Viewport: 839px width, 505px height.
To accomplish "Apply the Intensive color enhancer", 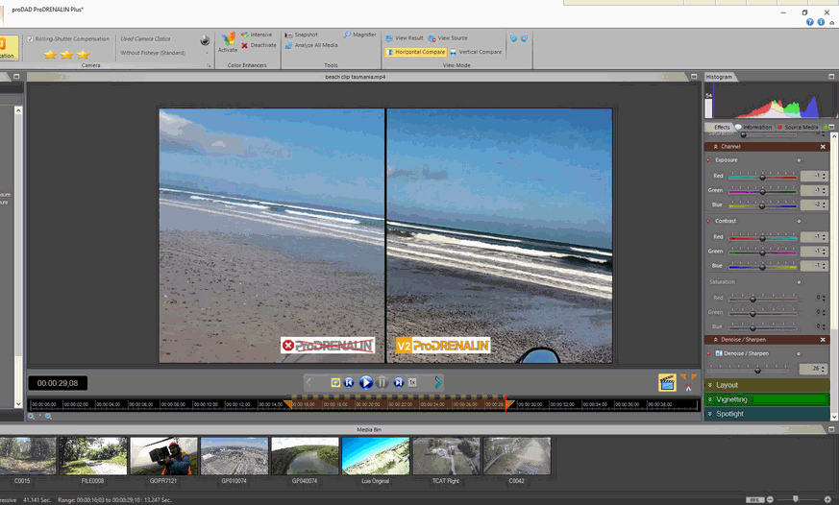I will click(257, 35).
